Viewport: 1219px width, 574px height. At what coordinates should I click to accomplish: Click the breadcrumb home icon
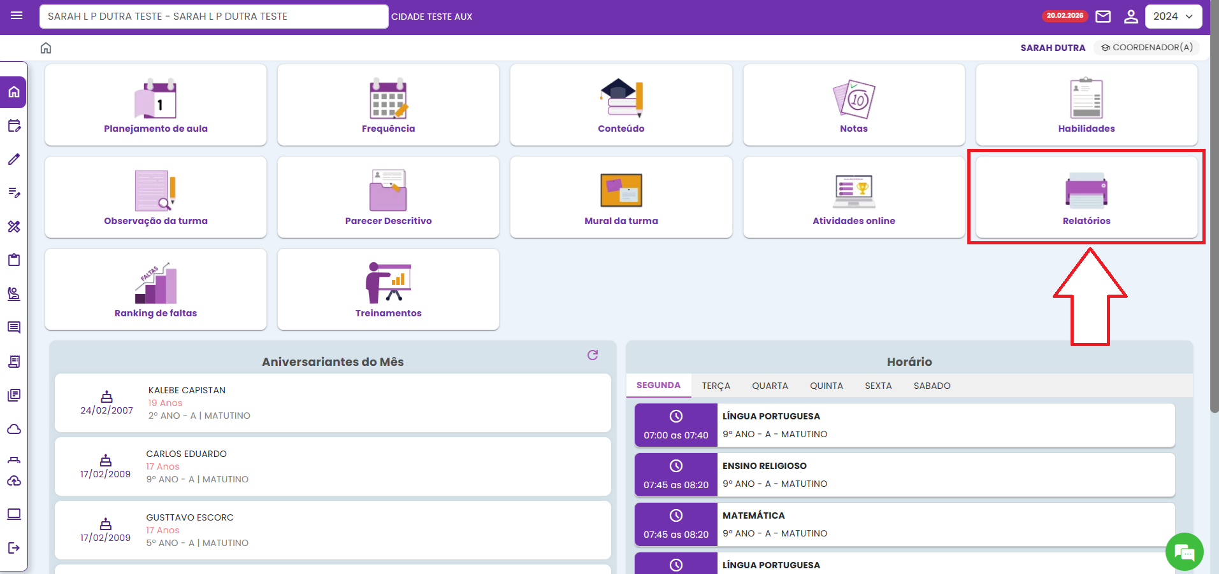(46, 48)
